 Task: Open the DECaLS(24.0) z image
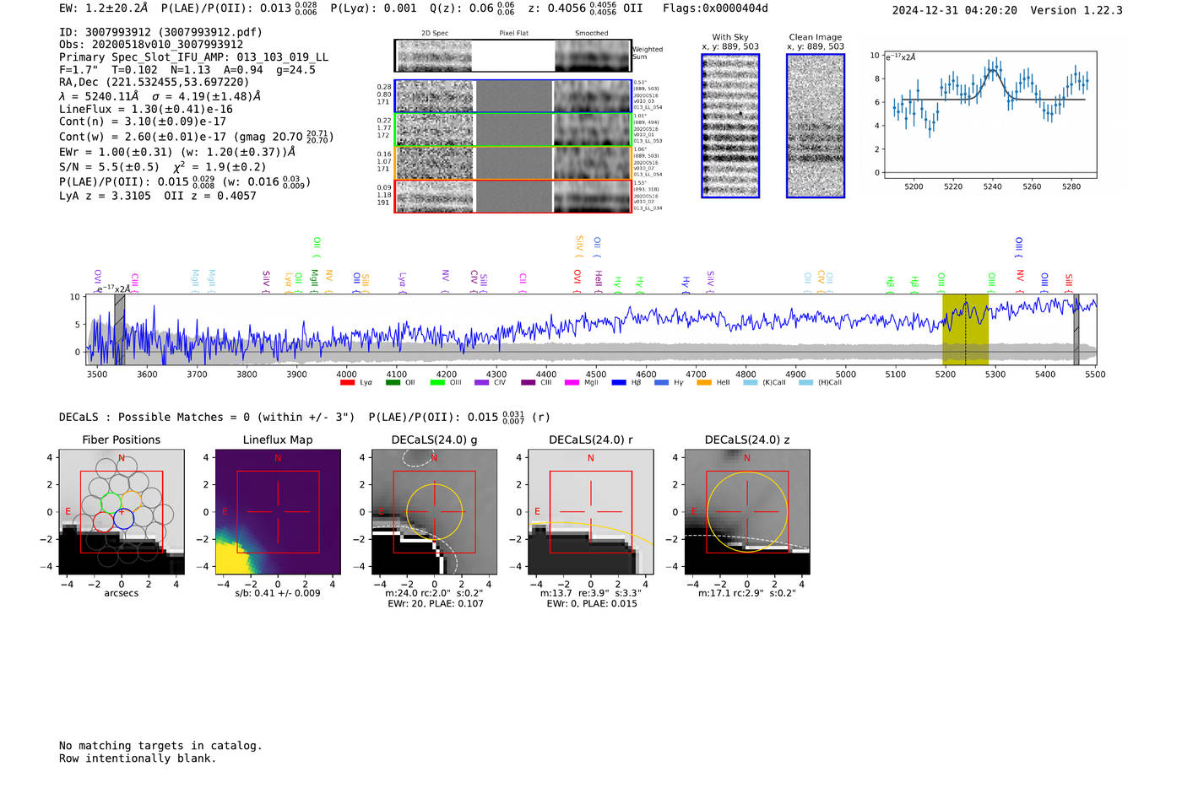tap(746, 511)
